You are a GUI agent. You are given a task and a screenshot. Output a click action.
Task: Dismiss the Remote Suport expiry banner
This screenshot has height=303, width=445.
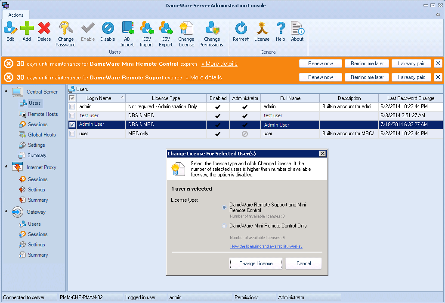coord(438,77)
